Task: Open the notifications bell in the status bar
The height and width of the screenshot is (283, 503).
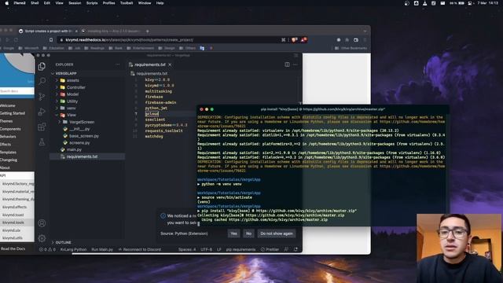Action: tap(296, 249)
